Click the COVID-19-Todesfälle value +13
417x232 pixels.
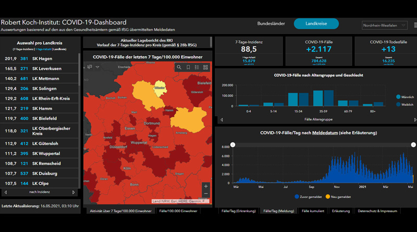pos(388,49)
